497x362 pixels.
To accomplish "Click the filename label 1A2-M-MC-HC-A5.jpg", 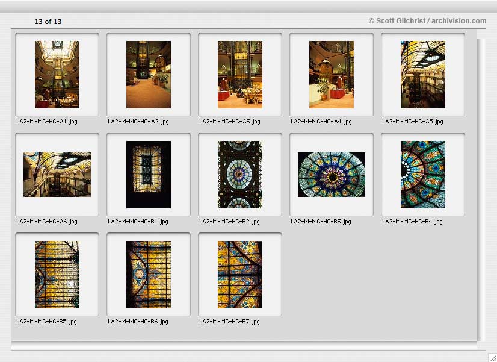I will coord(412,122).
